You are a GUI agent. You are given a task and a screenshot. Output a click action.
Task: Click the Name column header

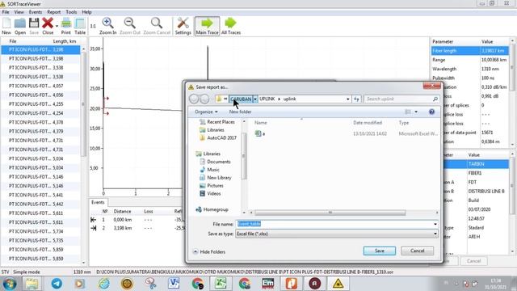[260, 123]
